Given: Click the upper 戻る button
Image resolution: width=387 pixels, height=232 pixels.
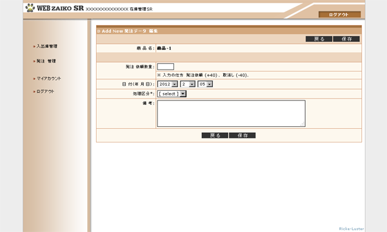Looking at the screenshot, I should tap(319, 39).
